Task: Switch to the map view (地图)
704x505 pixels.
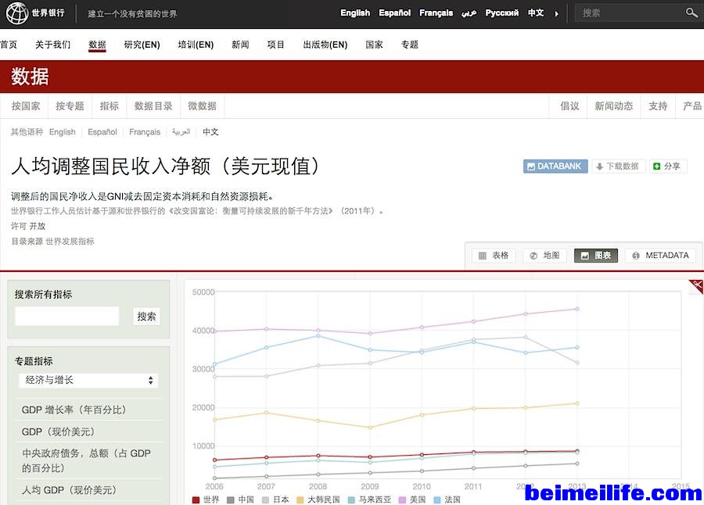Action: click(544, 256)
